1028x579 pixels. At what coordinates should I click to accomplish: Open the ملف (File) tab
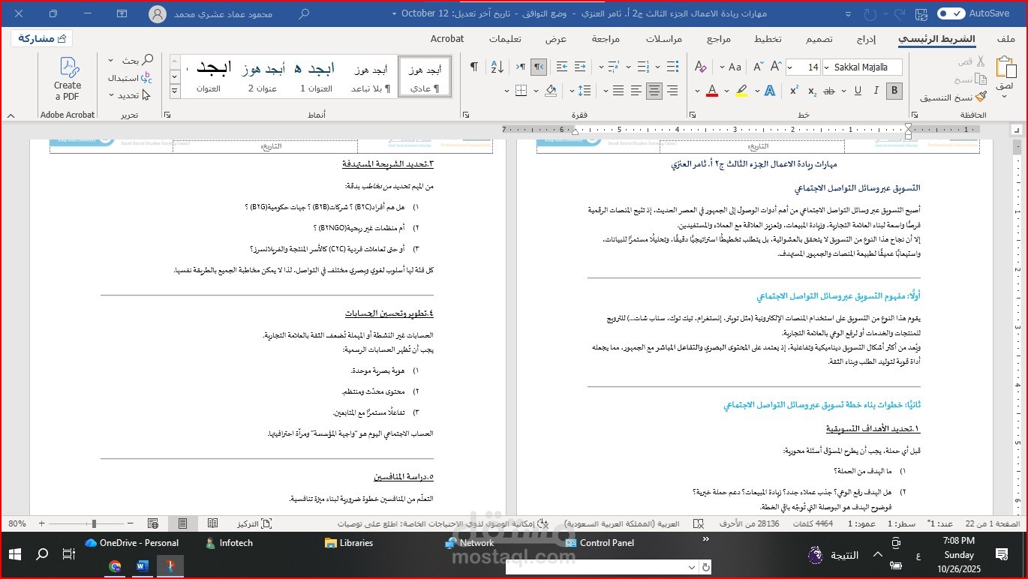1006,39
